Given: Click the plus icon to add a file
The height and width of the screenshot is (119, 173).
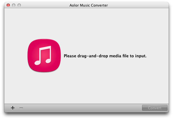Looking at the screenshot, I should (x=13, y=108).
